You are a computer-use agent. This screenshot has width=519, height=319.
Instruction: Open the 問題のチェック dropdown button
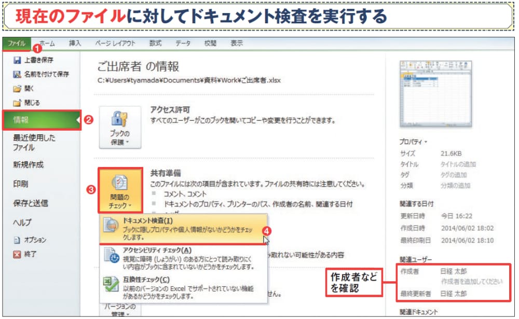[119, 190]
